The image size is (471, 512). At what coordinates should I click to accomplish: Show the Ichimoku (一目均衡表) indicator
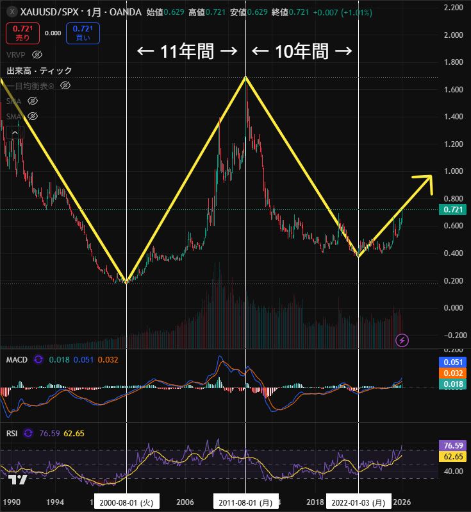[65, 85]
